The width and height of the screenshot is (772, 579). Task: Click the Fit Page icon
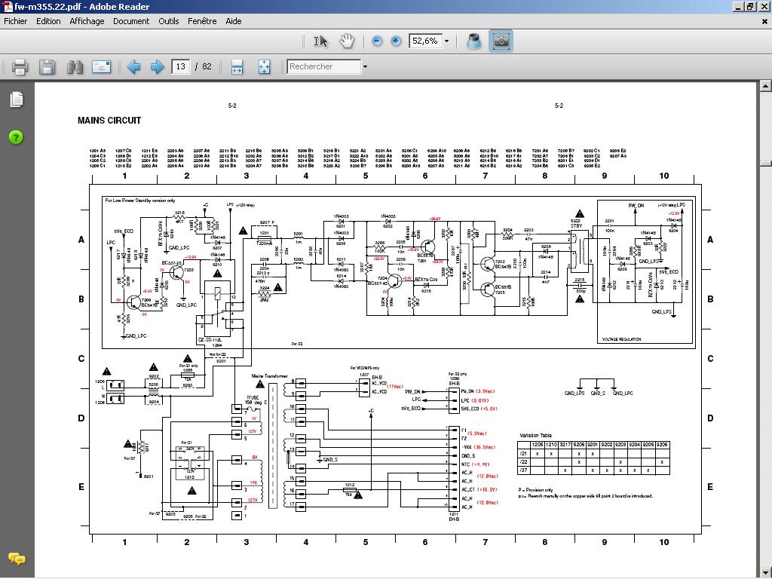265,66
